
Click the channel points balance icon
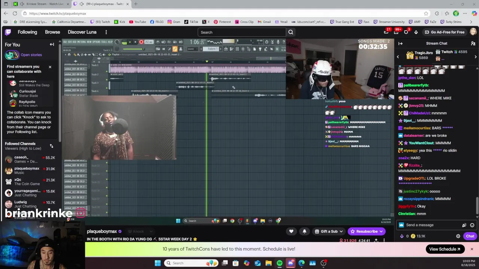click(413, 236)
